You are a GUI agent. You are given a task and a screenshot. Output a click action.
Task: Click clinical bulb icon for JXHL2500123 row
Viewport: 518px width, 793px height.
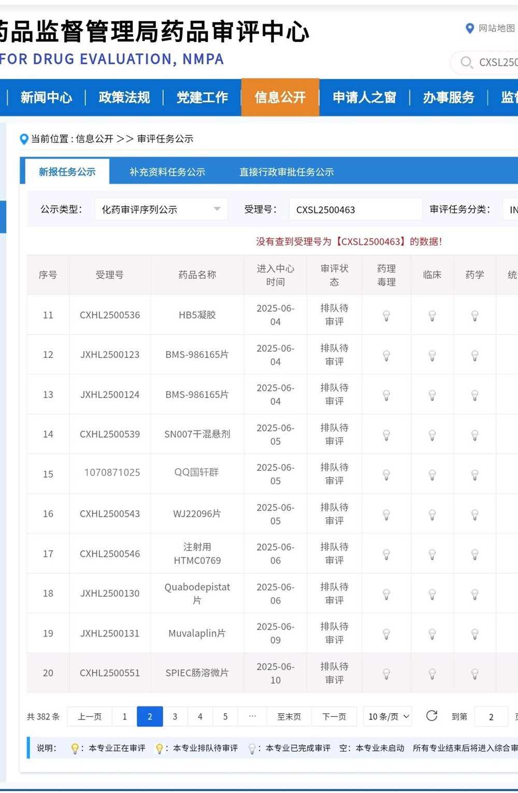coord(432,355)
